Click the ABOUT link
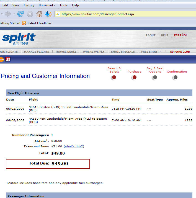The image size is (196, 198). tap(150, 35)
